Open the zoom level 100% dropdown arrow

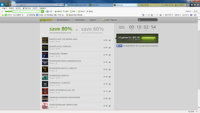(x=197, y=112)
